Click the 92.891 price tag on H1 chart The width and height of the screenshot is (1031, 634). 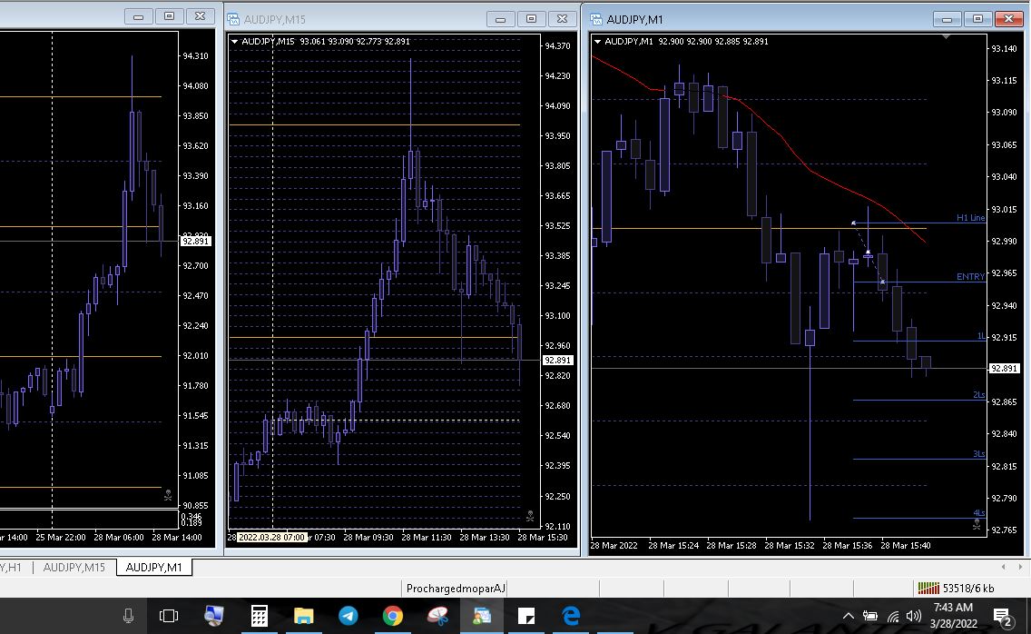195,241
